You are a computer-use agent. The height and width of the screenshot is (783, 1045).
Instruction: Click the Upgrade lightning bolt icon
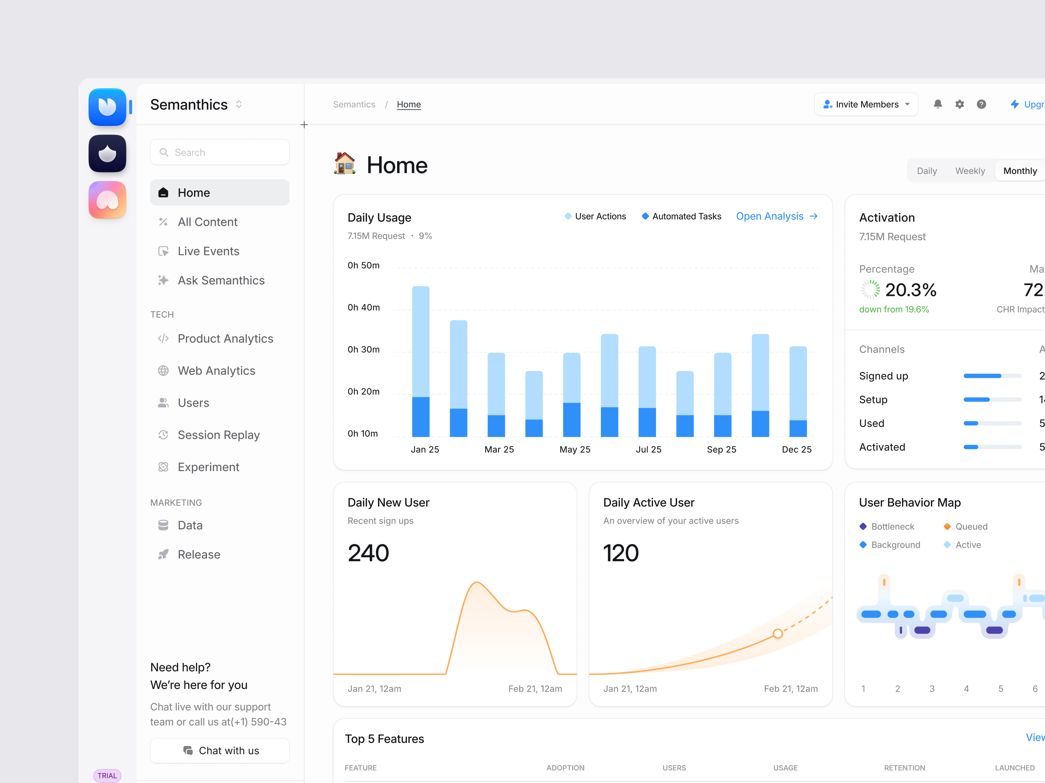point(1015,104)
